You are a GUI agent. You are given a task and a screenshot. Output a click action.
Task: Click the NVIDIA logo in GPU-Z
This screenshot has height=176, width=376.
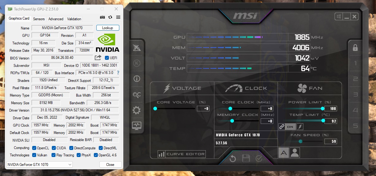(107, 43)
